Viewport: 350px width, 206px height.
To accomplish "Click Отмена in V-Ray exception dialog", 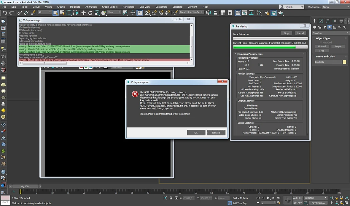I will point(216,133).
